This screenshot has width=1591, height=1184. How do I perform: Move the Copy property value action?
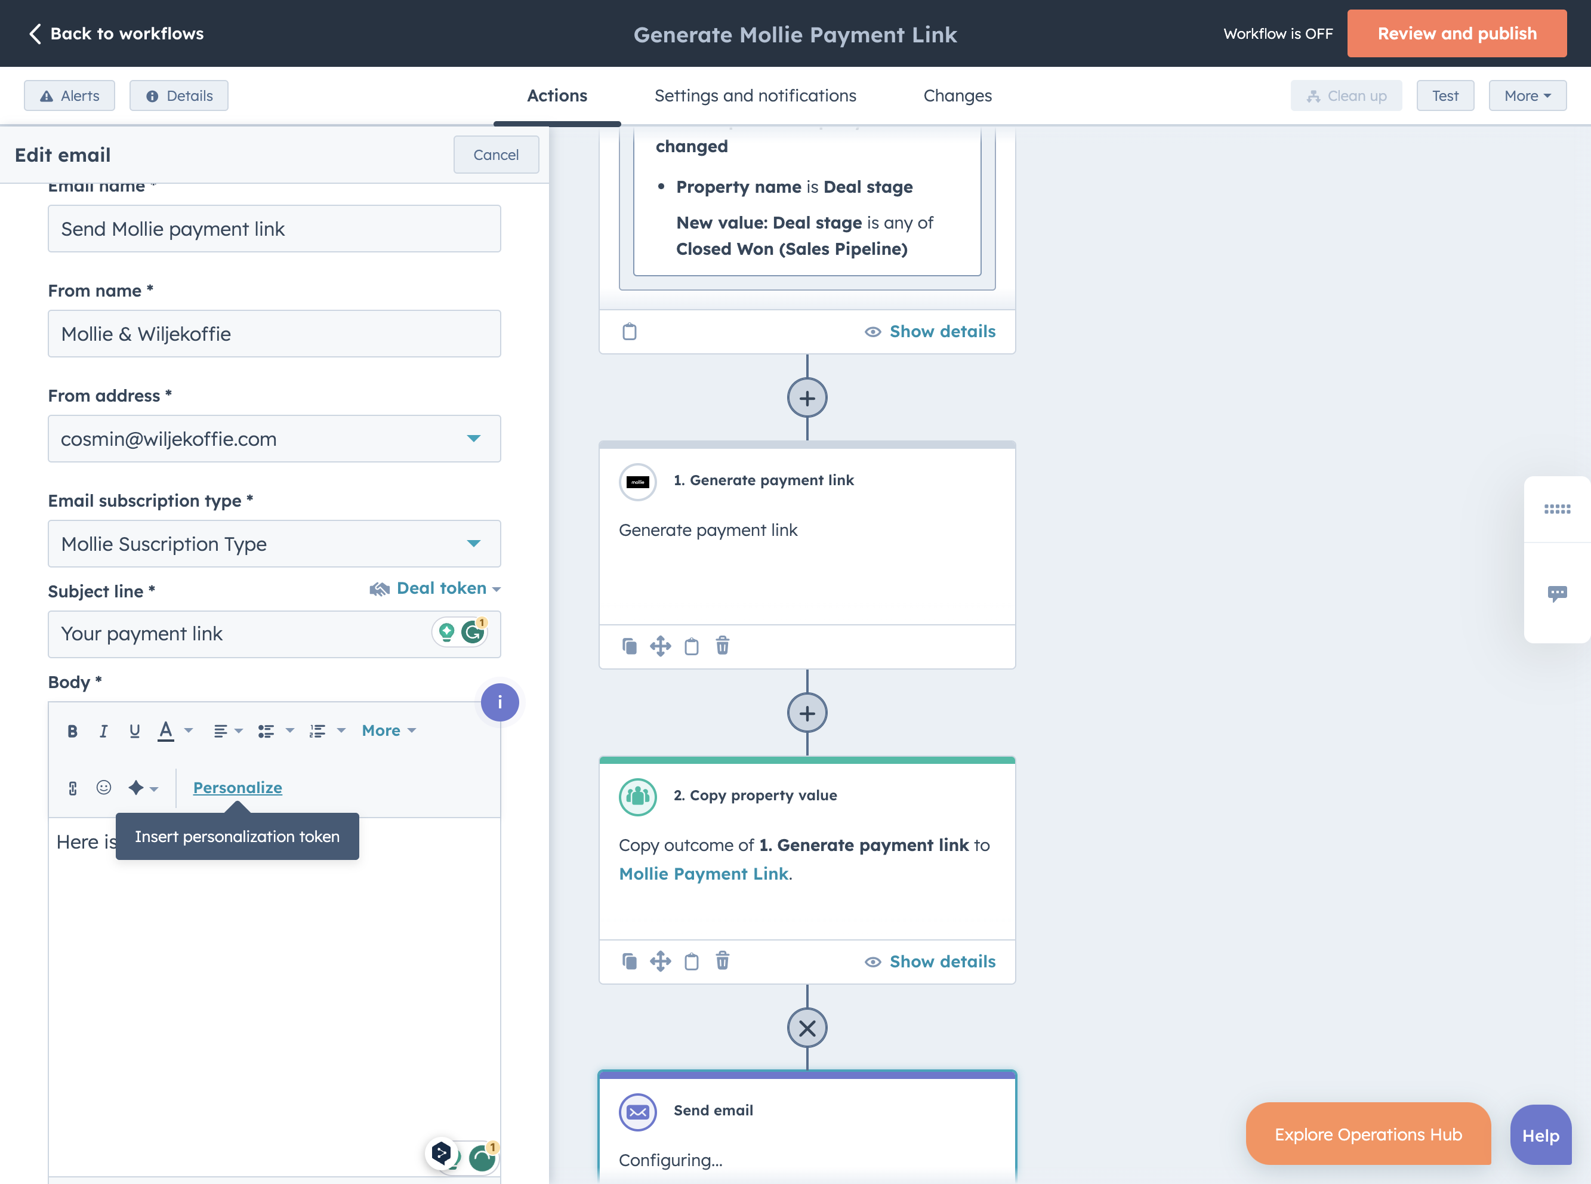click(660, 961)
